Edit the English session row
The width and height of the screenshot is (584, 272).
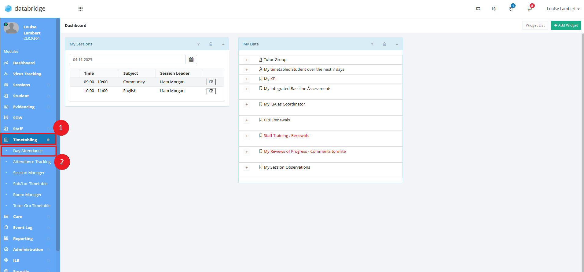point(211,91)
